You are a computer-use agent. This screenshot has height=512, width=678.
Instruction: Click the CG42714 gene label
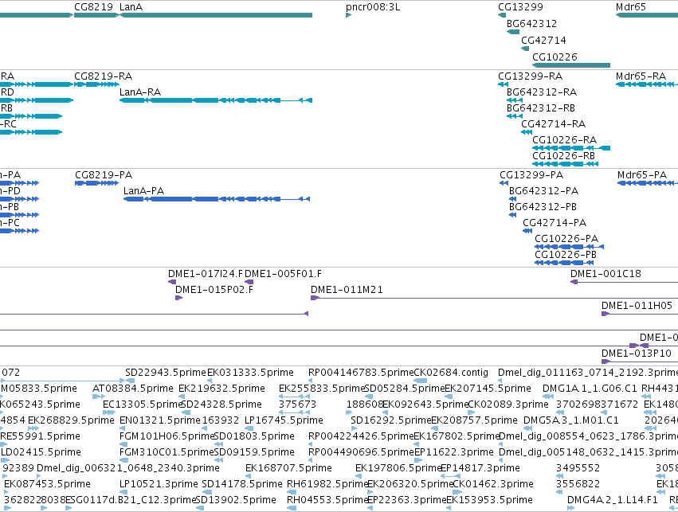click(543, 40)
